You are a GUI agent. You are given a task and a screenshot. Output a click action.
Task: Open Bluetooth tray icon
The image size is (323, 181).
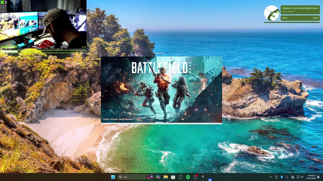pos(282,177)
